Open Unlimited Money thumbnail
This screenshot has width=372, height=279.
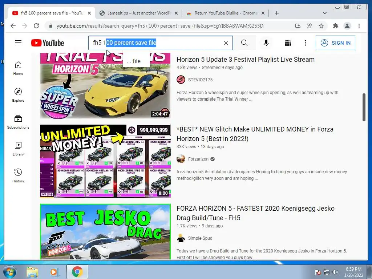105,161
